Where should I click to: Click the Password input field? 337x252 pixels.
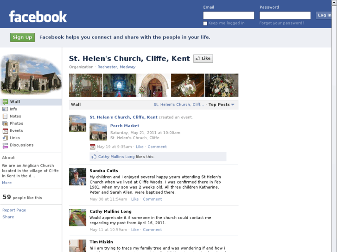point(285,15)
